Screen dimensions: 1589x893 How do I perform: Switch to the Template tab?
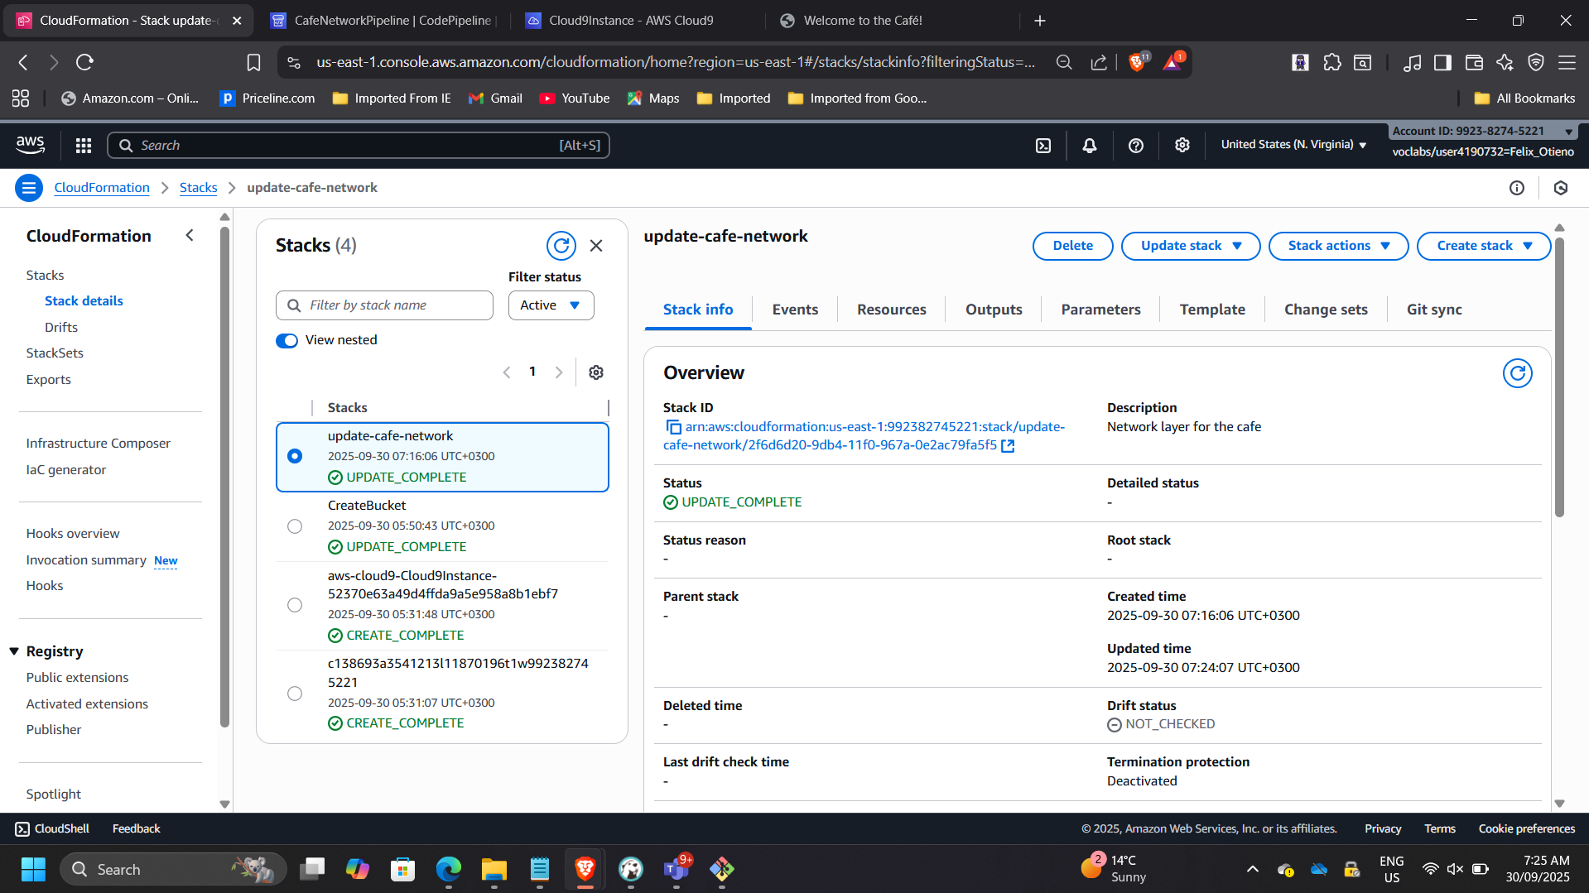(1212, 310)
